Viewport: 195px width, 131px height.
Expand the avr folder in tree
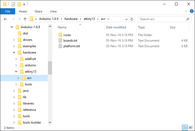18,78
